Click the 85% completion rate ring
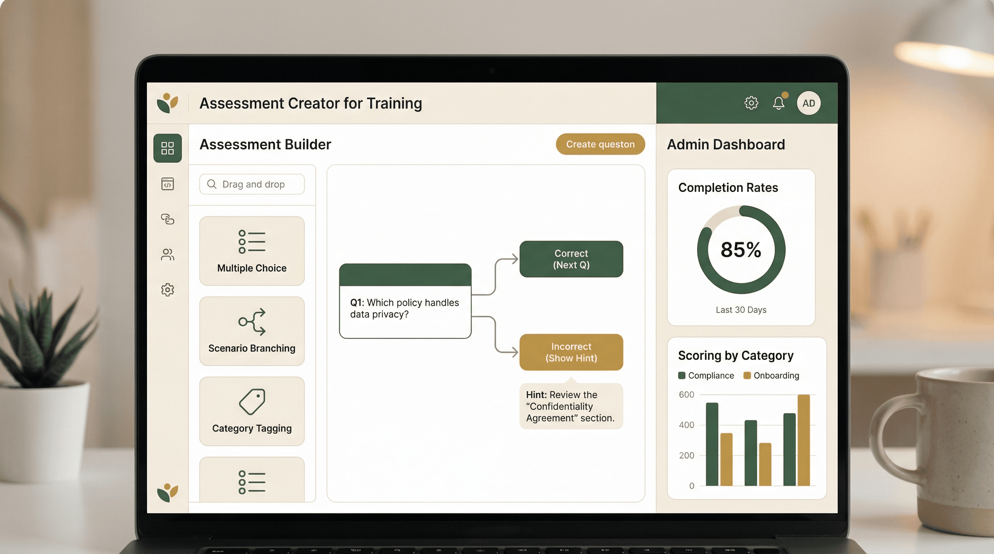 pyautogui.click(x=741, y=250)
